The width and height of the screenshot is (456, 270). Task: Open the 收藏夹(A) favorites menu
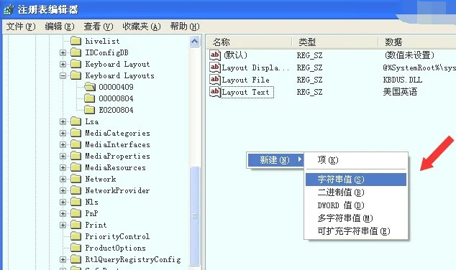(x=142, y=27)
